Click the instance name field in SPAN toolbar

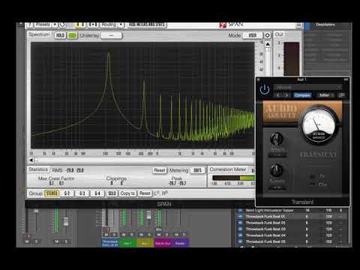click(x=147, y=25)
